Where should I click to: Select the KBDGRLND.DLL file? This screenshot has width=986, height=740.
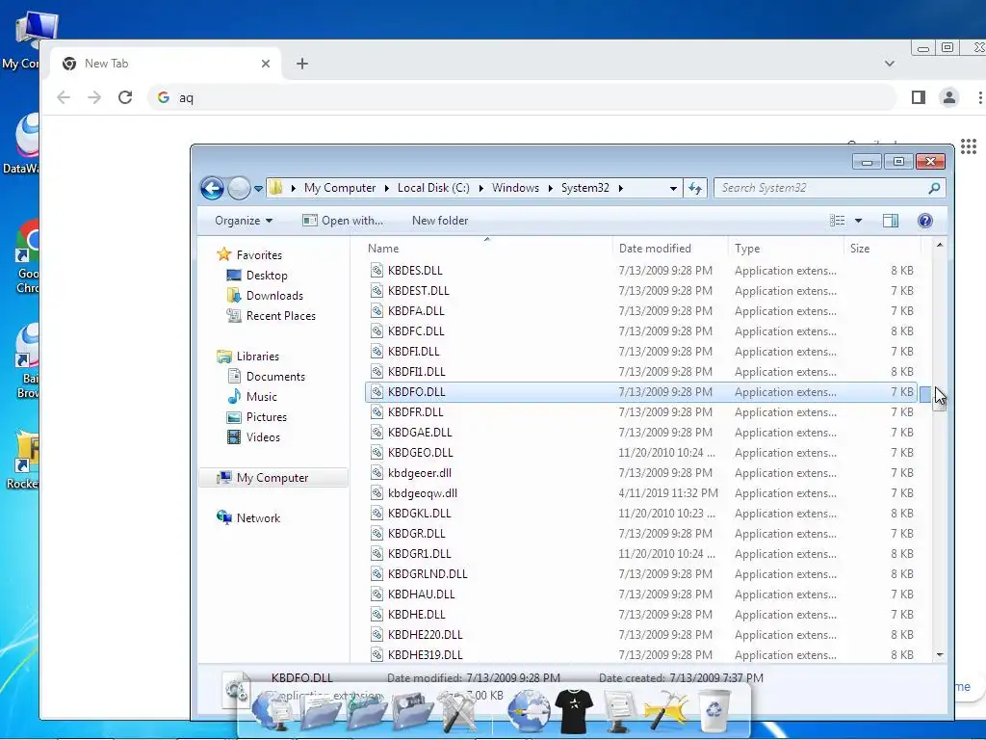coord(640,574)
